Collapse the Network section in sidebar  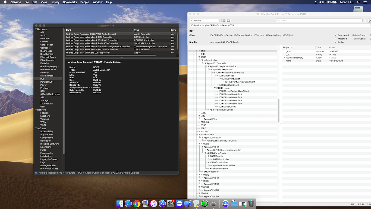[x=36, y=110]
